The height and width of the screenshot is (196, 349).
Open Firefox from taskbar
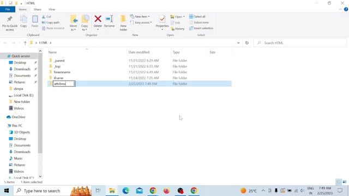(166, 191)
